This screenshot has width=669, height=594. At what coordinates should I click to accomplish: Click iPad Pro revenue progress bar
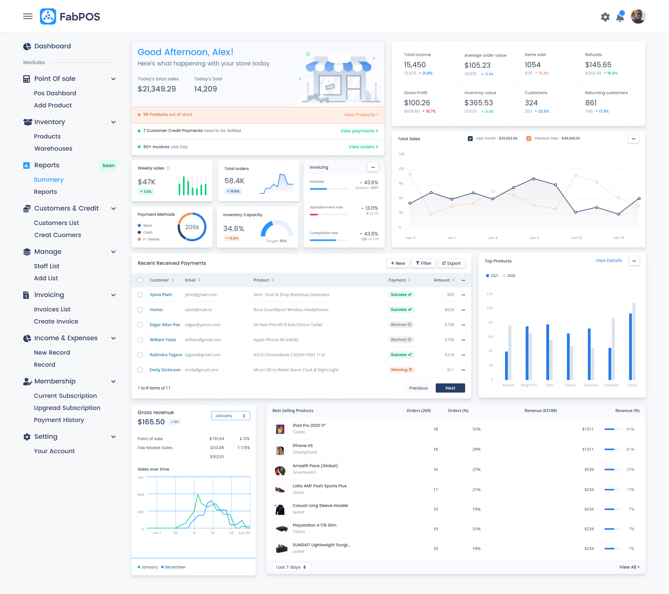pyautogui.click(x=613, y=429)
